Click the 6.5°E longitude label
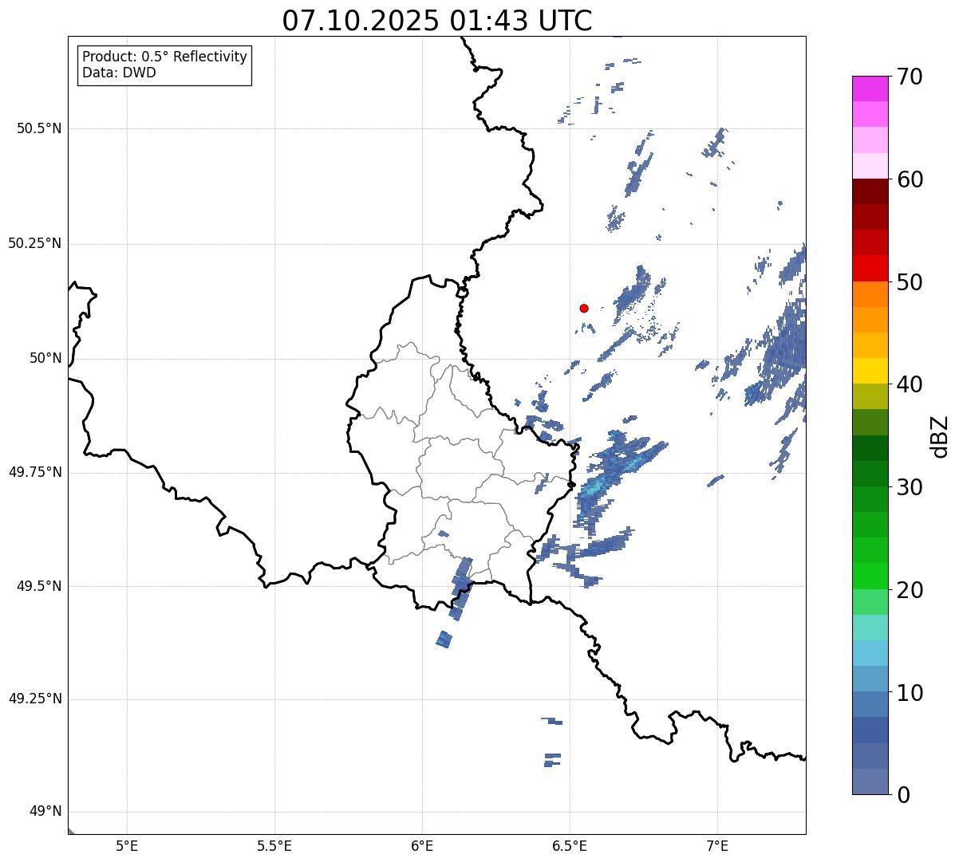 (x=570, y=845)
